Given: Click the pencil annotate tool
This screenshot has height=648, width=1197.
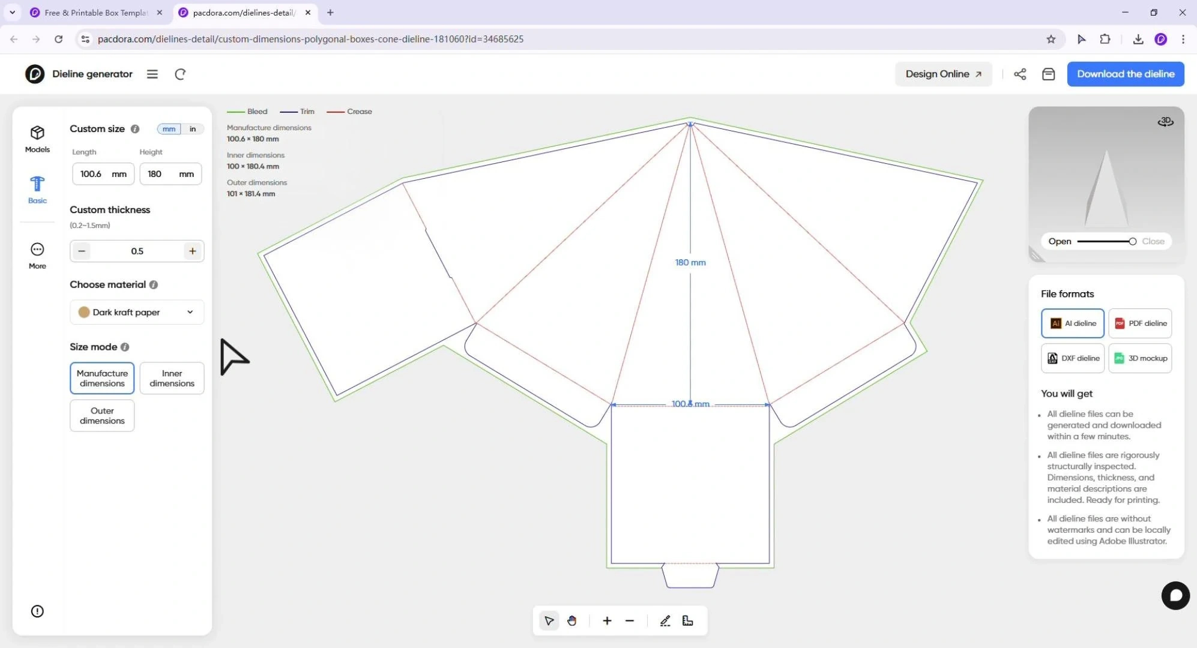Looking at the screenshot, I should (665, 621).
